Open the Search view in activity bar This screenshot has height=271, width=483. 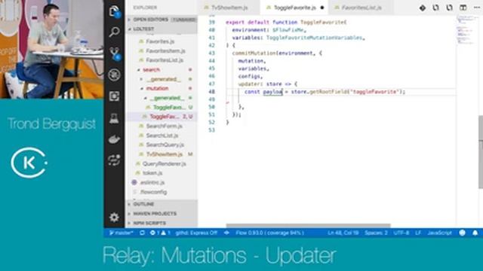coord(114,32)
